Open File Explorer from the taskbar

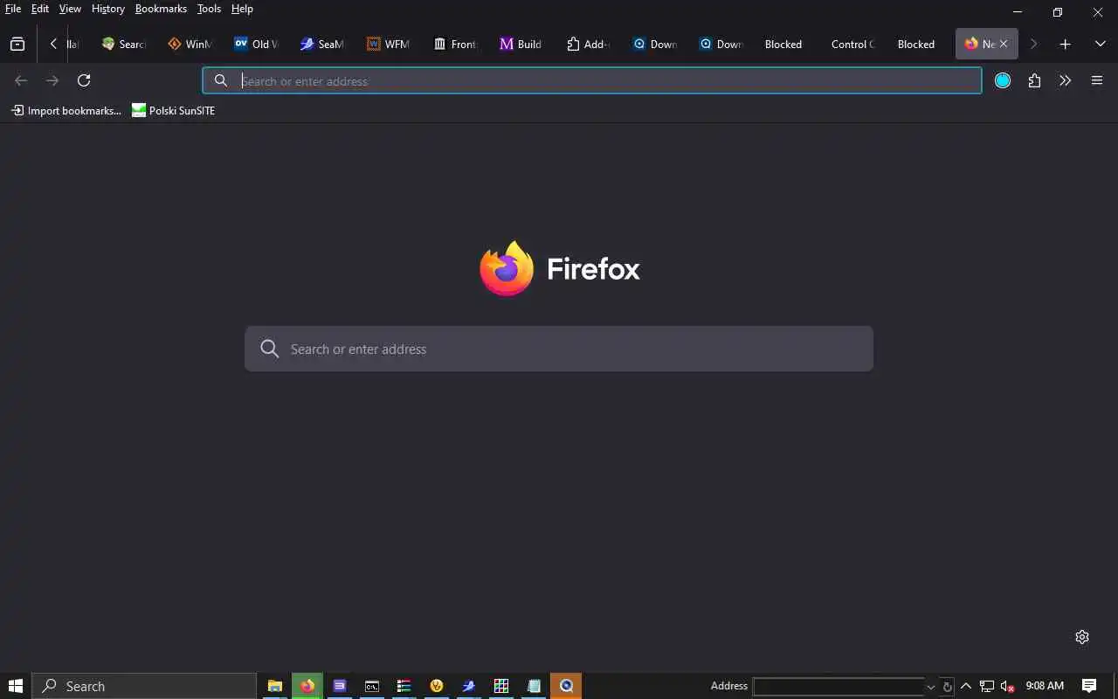click(274, 686)
